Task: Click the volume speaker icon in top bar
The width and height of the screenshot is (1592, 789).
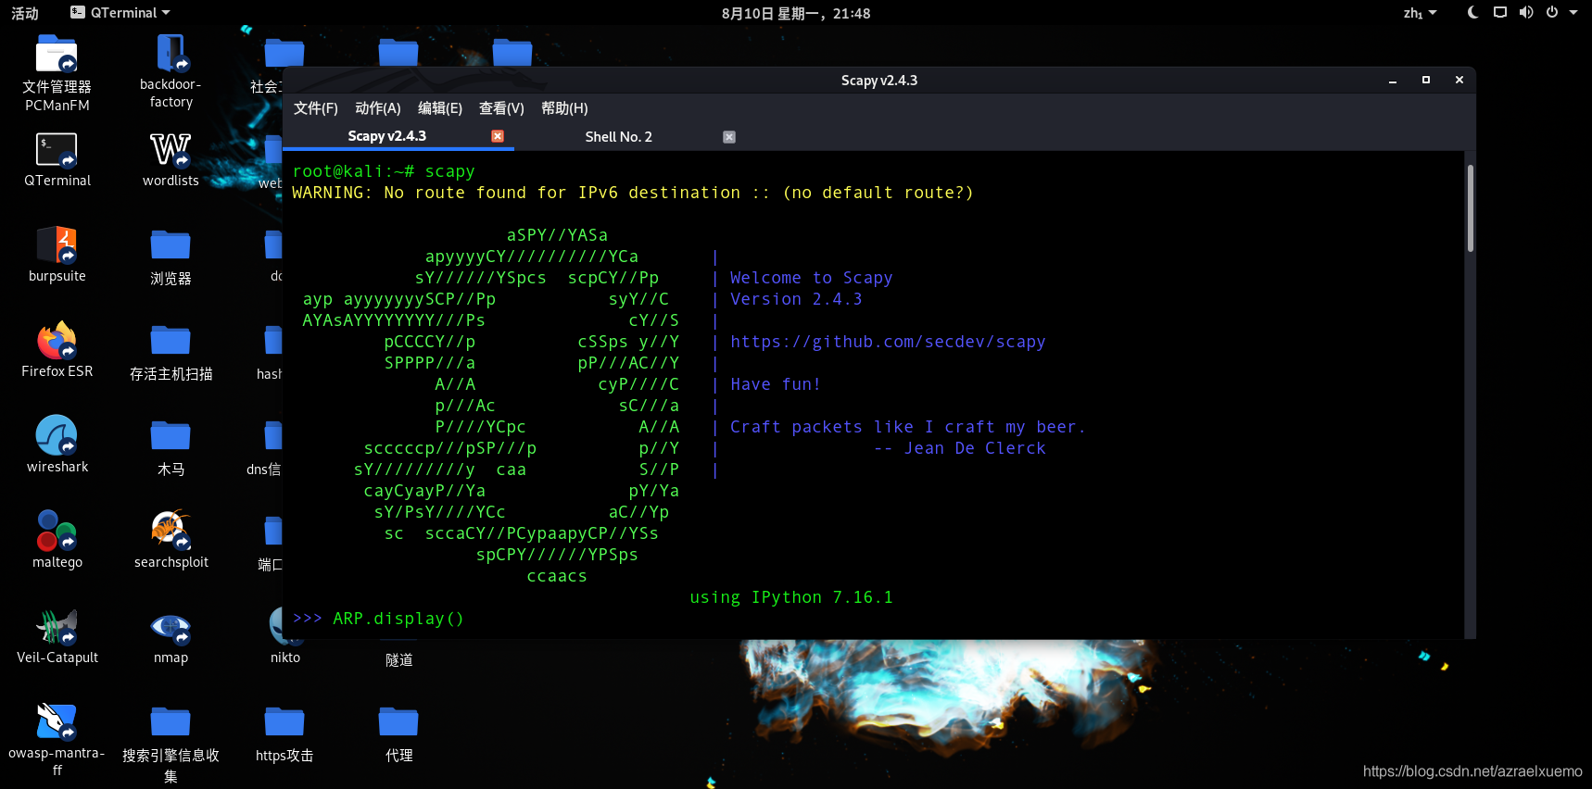Action: tap(1526, 13)
